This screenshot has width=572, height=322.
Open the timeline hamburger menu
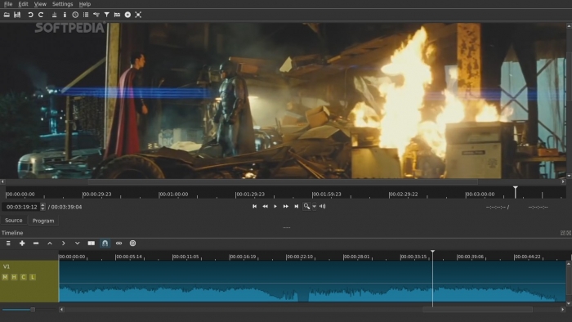[x=8, y=244]
